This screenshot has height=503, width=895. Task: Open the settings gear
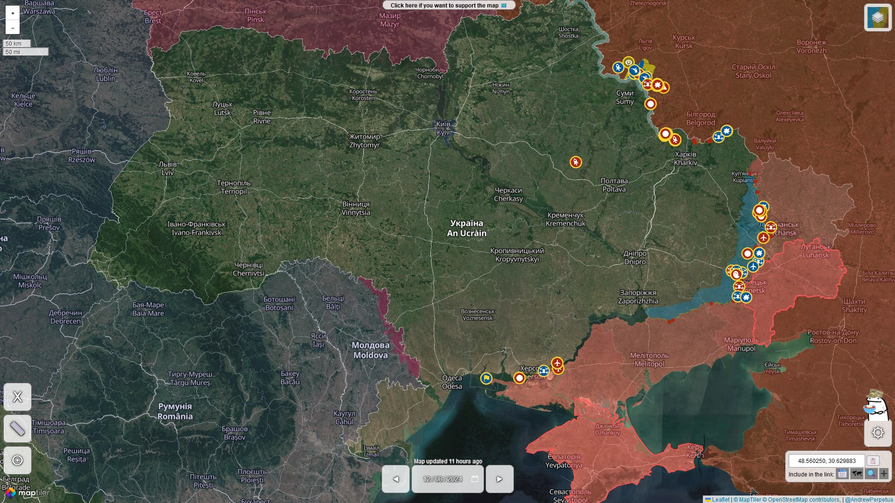(878, 433)
